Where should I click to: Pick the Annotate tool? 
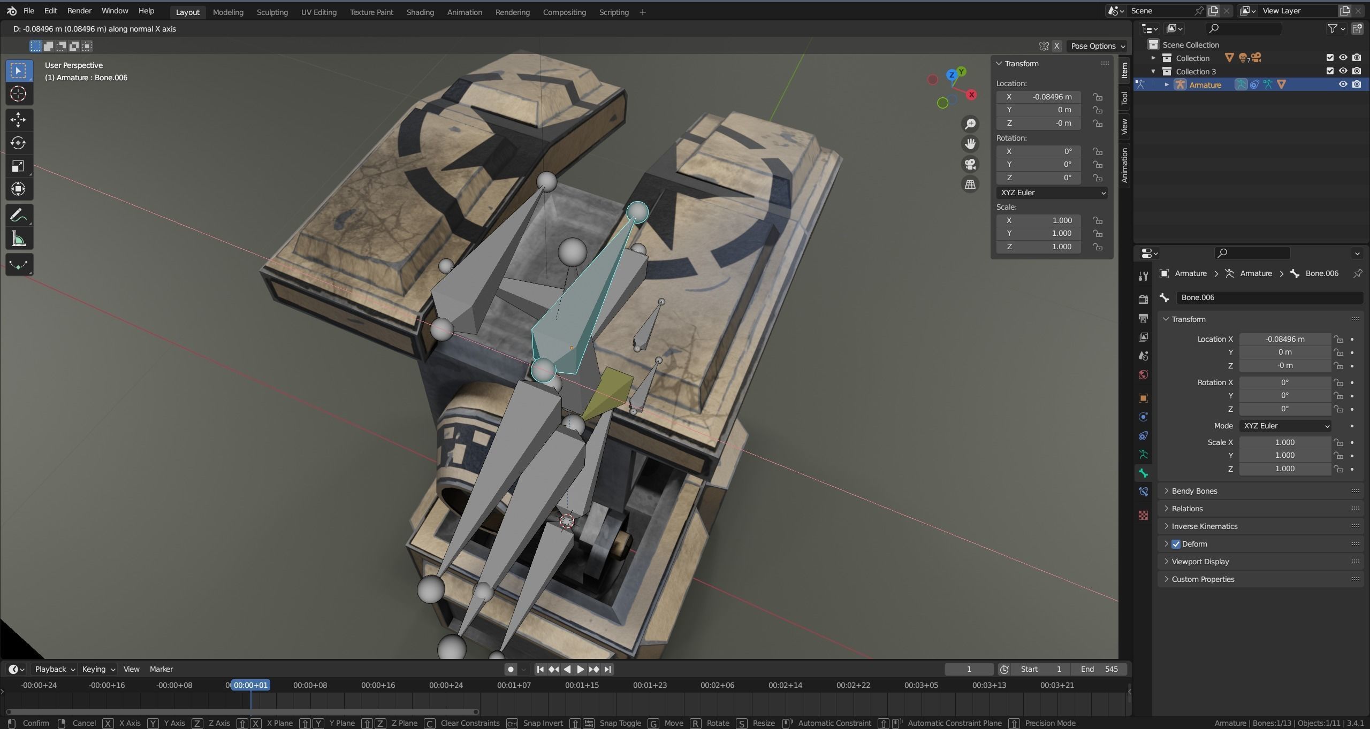[x=19, y=216]
